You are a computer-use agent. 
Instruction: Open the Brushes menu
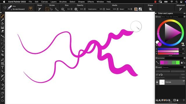coord(63,2)
